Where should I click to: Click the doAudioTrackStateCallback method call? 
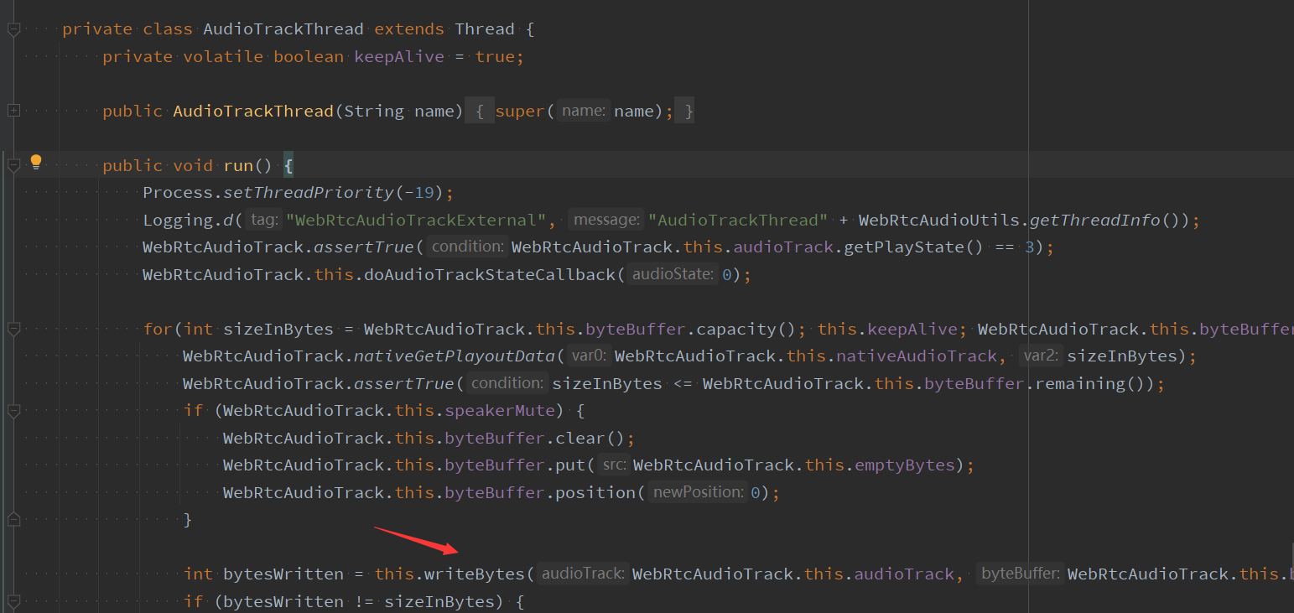pyautogui.click(x=491, y=274)
